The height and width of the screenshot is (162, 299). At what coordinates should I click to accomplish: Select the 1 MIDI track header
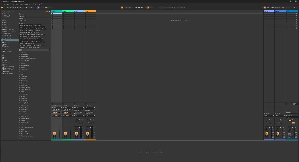click(x=57, y=11)
